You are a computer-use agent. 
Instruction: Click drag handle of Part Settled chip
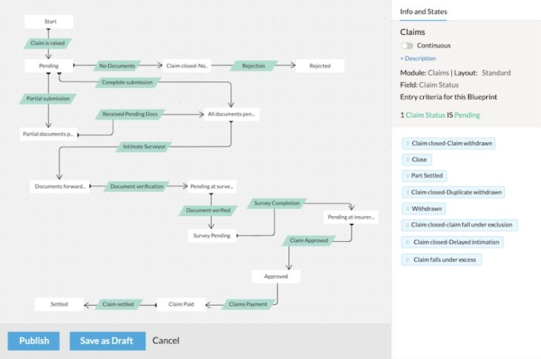click(408, 175)
